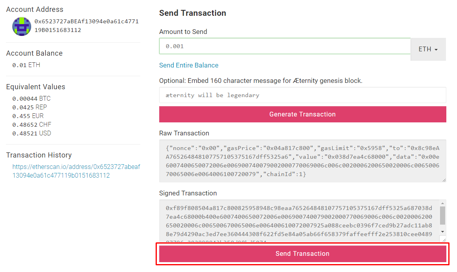Image resolution: width=457 pixels, height=272 pixels.
Task: Click the Amount to Send field
Action: pos(284,46)
